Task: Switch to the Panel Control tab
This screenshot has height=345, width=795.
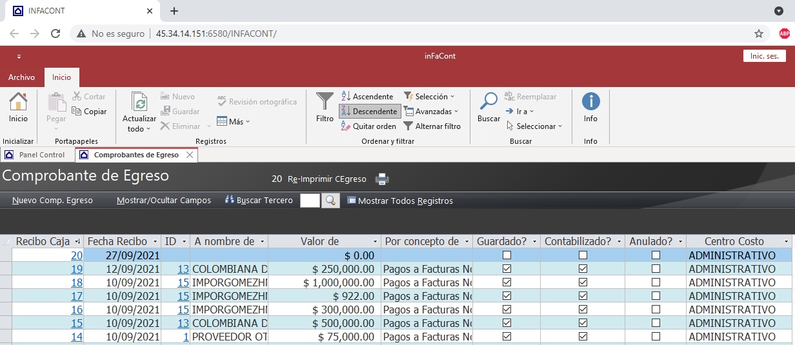Action: [37, 155]
